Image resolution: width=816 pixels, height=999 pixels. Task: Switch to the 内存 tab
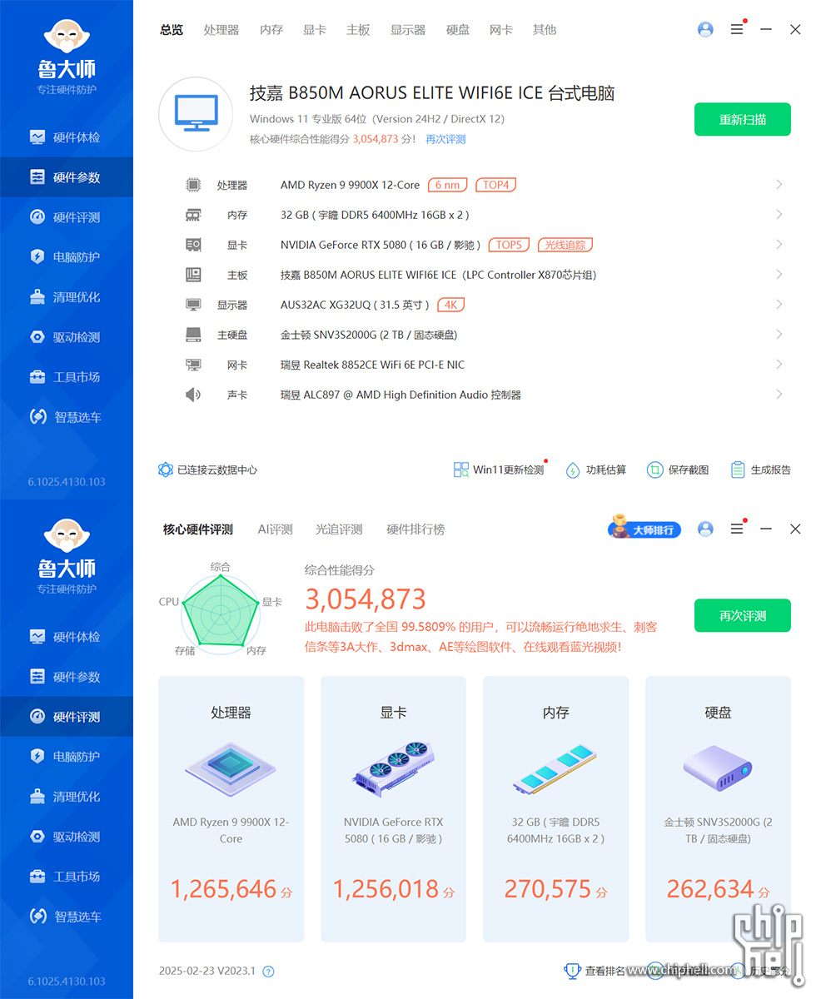point(271,30)
